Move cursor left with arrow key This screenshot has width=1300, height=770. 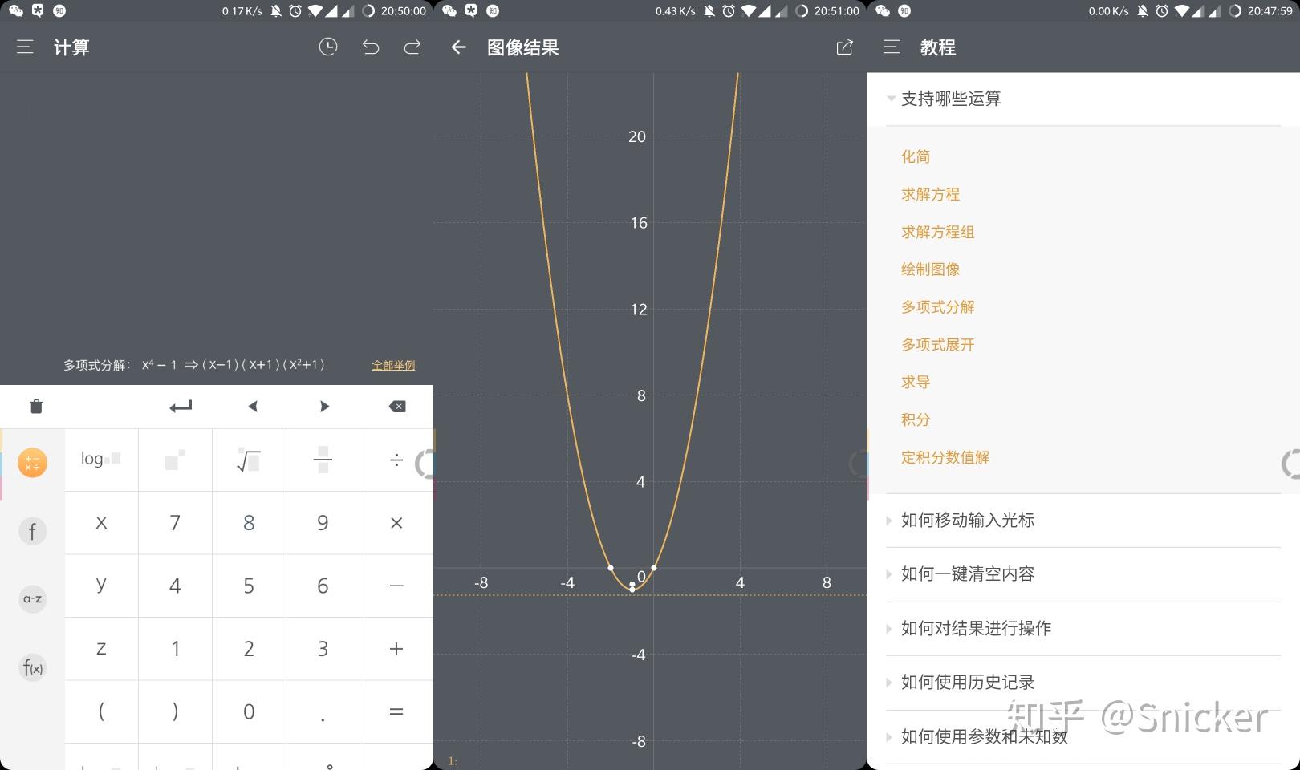(253, 407)
